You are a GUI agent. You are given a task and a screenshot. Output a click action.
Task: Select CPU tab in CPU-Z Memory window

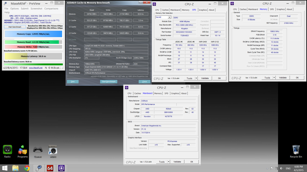coord(235,9)
